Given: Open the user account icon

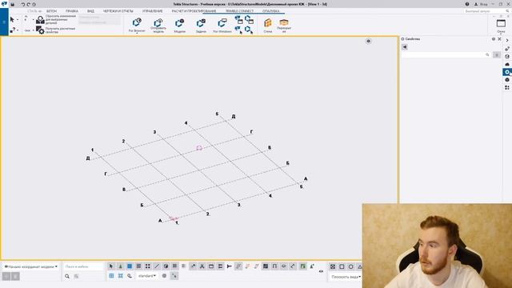Looking at the screenshot, I should coord(476,4).
